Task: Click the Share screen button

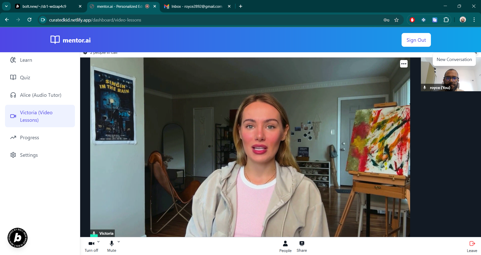Action: [302, 246]
